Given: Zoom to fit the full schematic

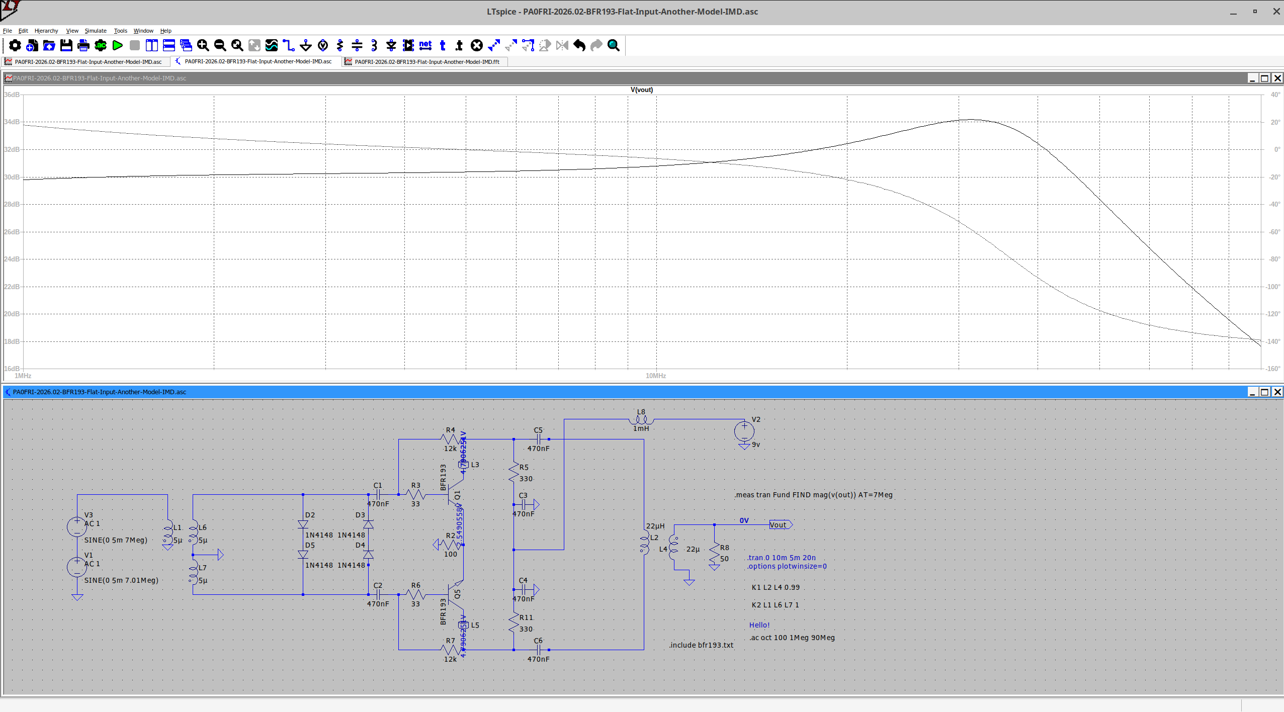Looking at the screenshot, I should click(x=237, y=45).
